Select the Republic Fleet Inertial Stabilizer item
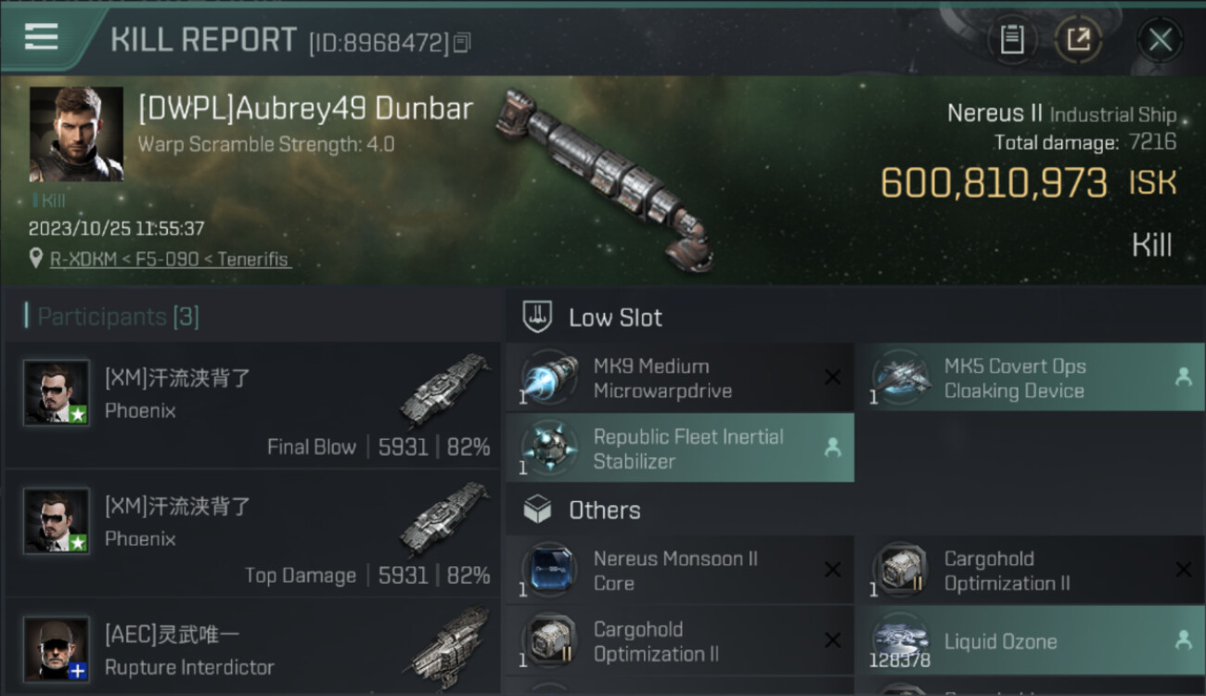The image size is (1206, 696). (680, 448)
